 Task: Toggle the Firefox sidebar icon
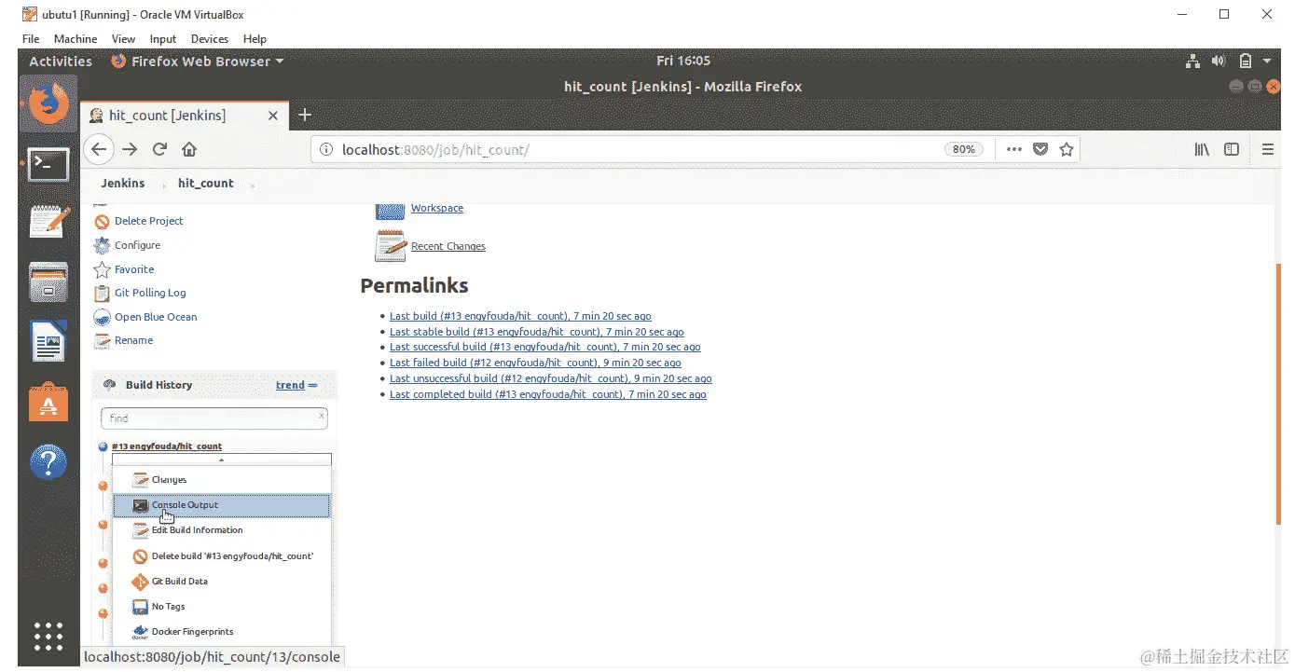point(1232,149)
